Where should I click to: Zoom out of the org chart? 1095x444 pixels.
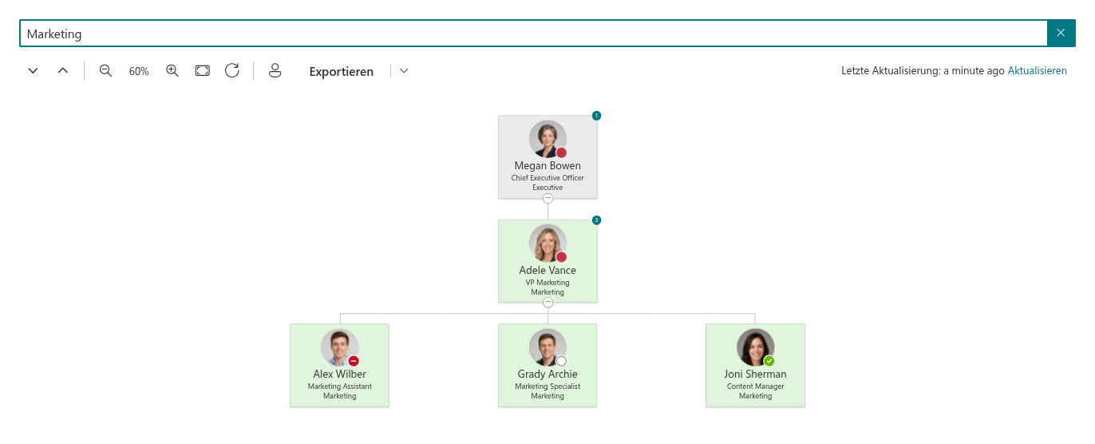pyautogui.click(x=105, y=71)
